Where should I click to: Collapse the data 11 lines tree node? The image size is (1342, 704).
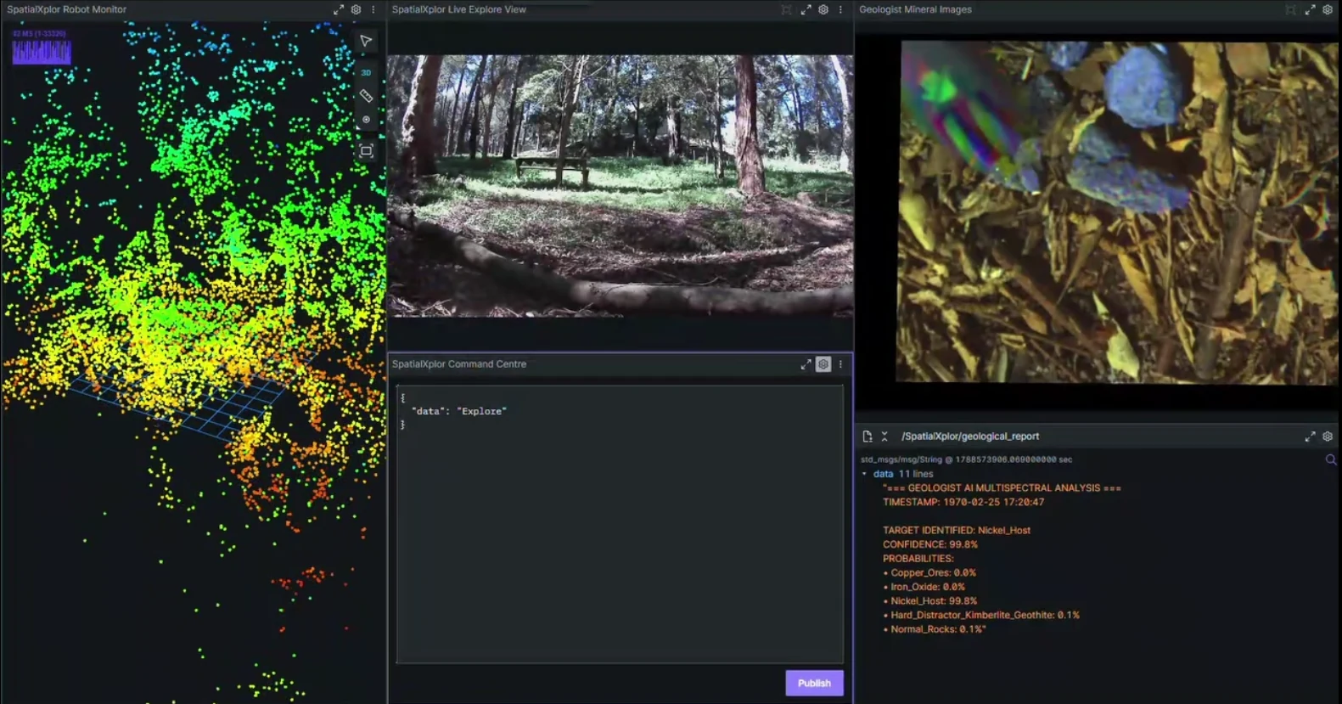coord(864,474)
